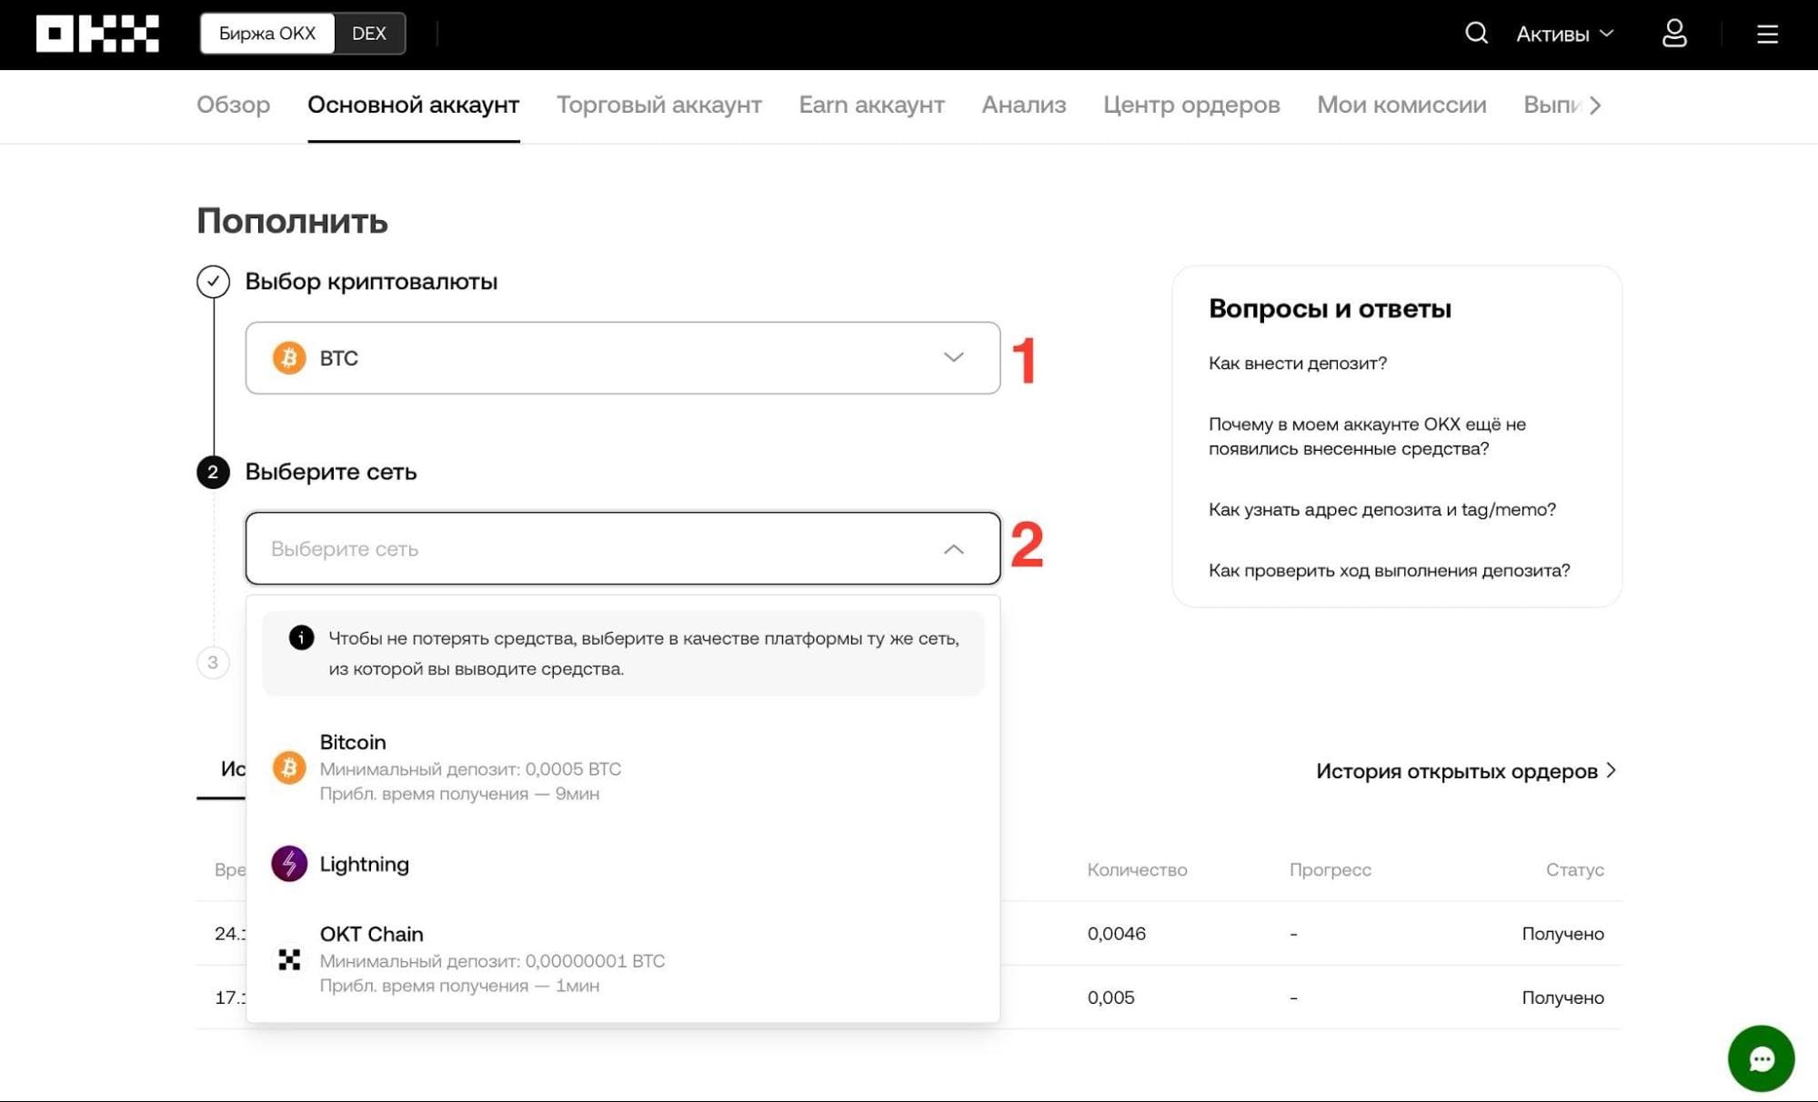Screen dimensions: 1818x1102
Task: Collapse the Выберите сеть dropdown
Action: (623, 548)
